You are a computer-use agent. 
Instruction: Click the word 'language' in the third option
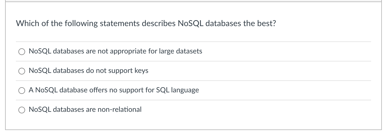(x=185, y=90)
